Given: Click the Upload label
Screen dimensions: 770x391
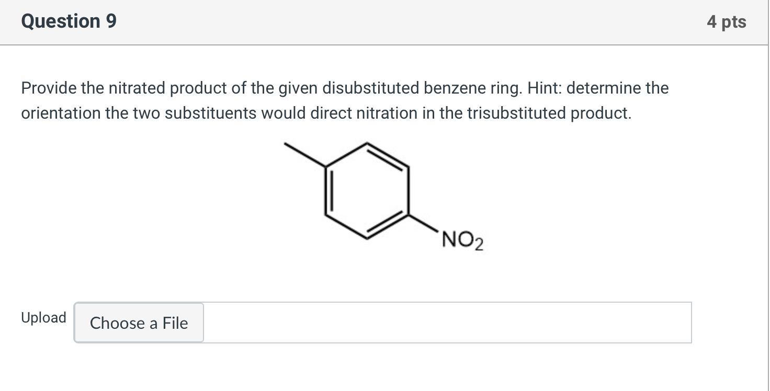Looking at the screenshot, I should 43,317.
